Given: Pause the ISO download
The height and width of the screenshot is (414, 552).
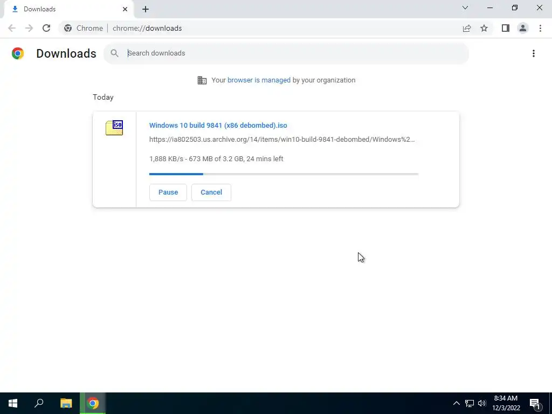Looking at the screenshot, I should [168, 192].
